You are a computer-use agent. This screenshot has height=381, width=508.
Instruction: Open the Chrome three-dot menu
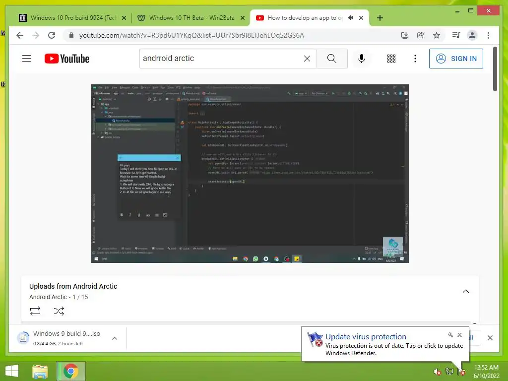tap(489, 35)
